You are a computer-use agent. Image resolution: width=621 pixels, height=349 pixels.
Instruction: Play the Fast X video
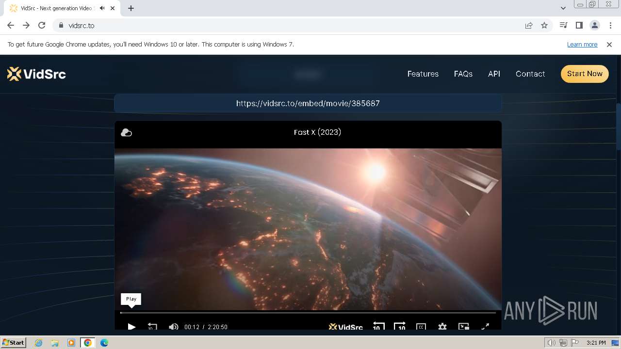(x=131, y=327)
